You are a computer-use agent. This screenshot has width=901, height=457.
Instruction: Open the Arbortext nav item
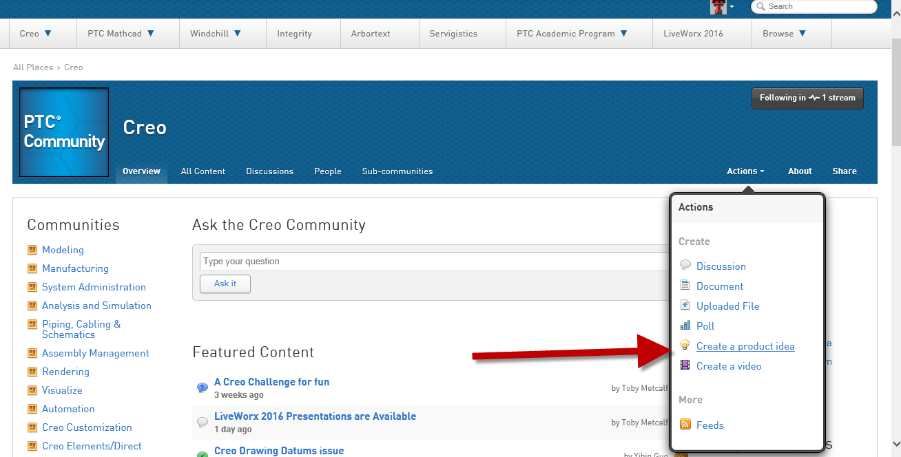point(371,33)
